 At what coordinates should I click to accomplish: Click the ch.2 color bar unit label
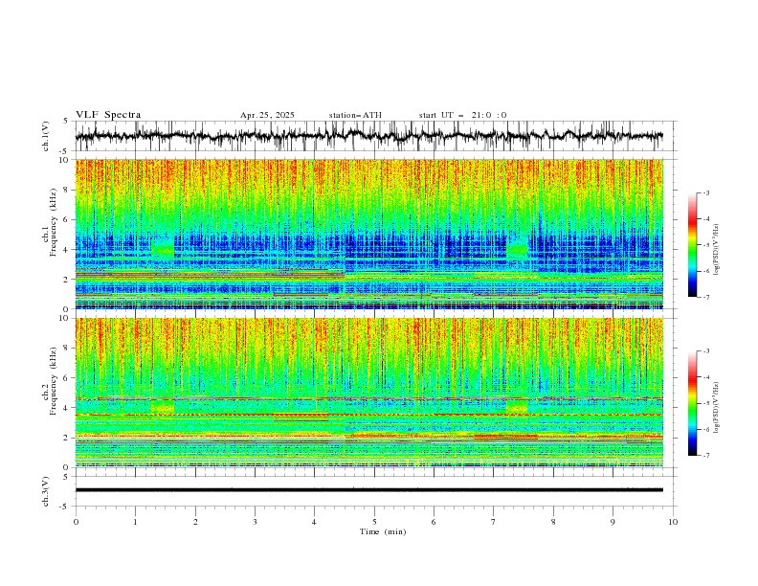coord(717,408)
